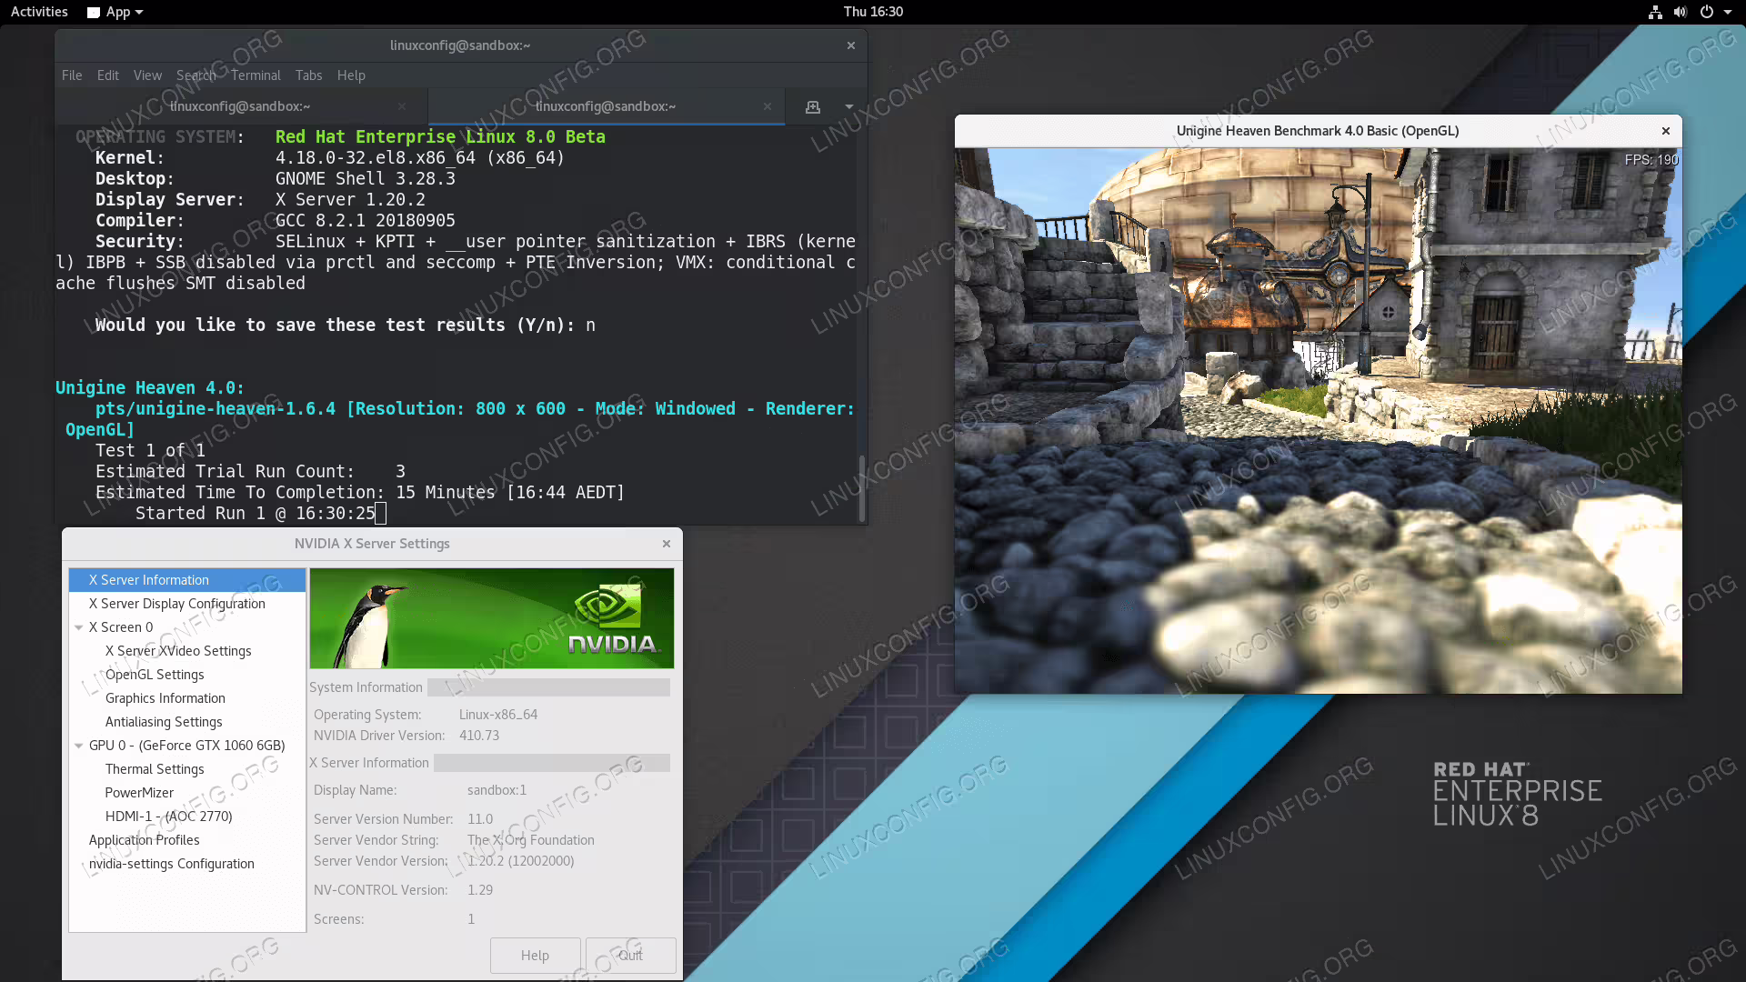Open the App menu in top bar
1746x982 pixels.
click(115, 12)
